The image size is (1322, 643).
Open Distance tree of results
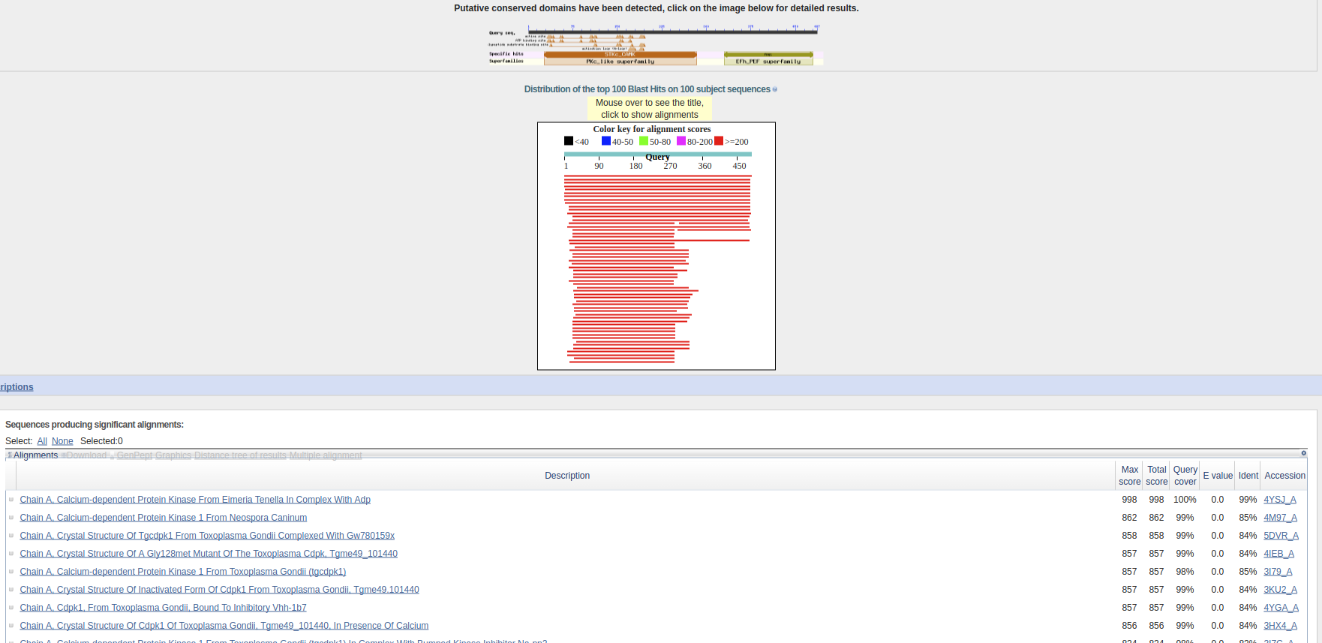point(240,455)
